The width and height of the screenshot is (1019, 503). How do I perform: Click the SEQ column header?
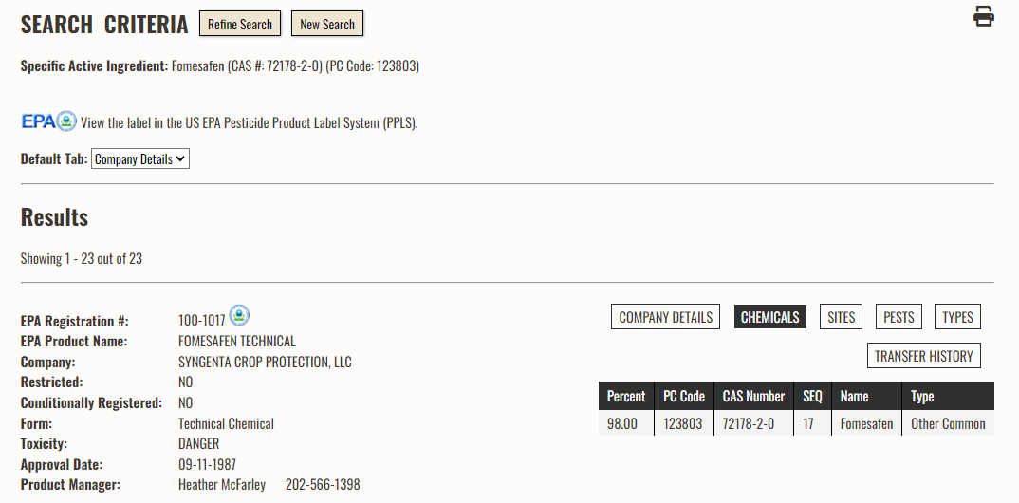coord(812,396)
